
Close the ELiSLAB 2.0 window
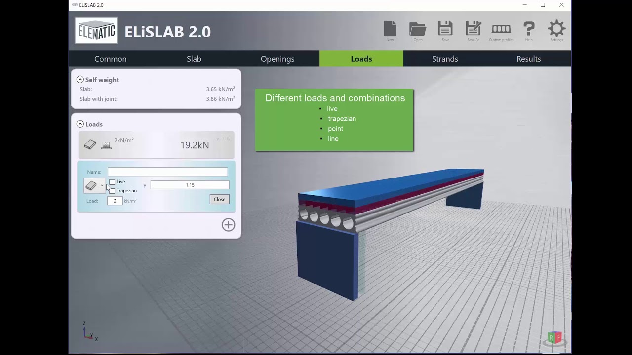561,5
